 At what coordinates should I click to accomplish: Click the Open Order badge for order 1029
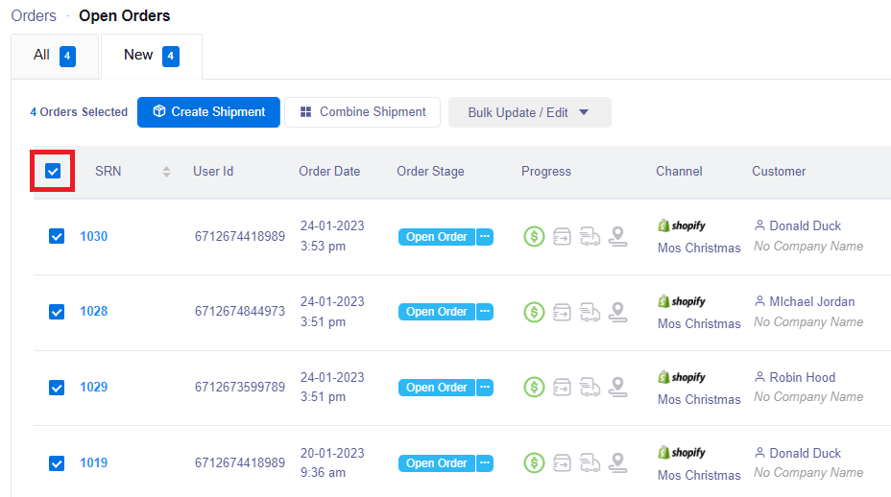[437, 387]
